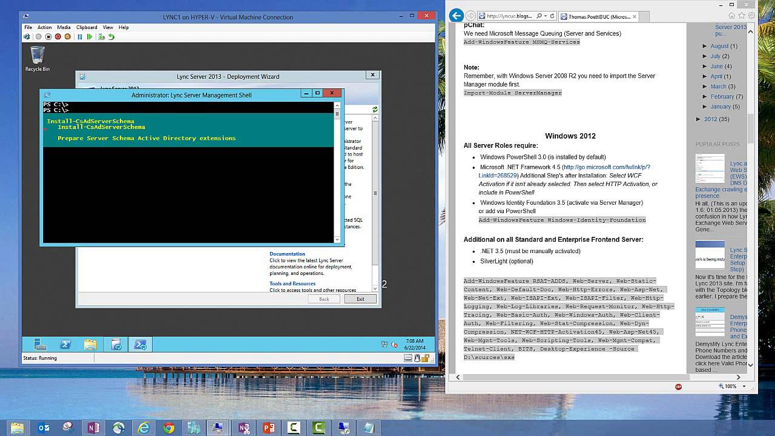This screenshot has height=436, width=775.
Task: Click the red Shut Down icon in VM toolbar
Action: tap(58, 37)
